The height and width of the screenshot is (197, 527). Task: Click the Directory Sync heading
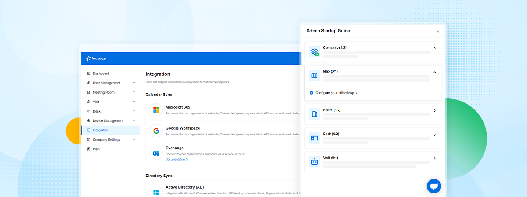pos(159,176)
